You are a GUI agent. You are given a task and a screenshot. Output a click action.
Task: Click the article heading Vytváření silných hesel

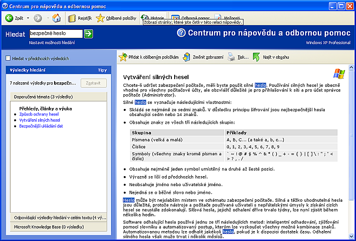(x=156, y=77)
